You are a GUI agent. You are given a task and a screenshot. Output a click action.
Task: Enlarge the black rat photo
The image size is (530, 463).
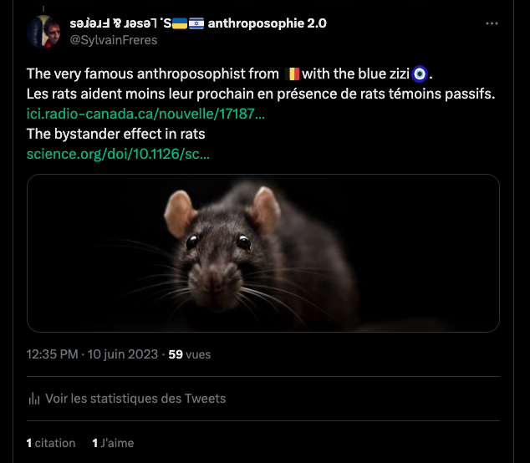262,252
